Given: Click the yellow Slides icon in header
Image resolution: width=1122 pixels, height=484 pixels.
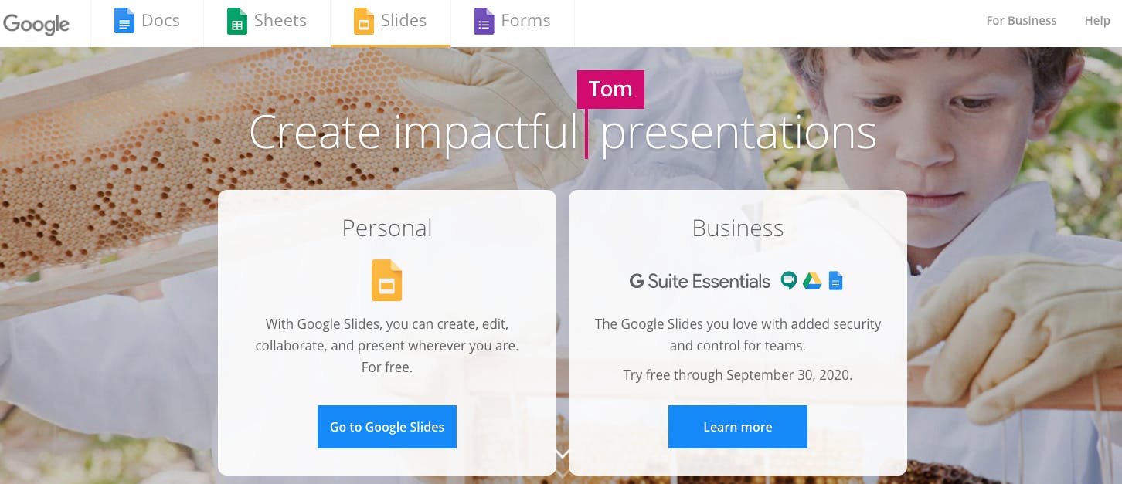Looking at the screenshot, I should (363, 21).
